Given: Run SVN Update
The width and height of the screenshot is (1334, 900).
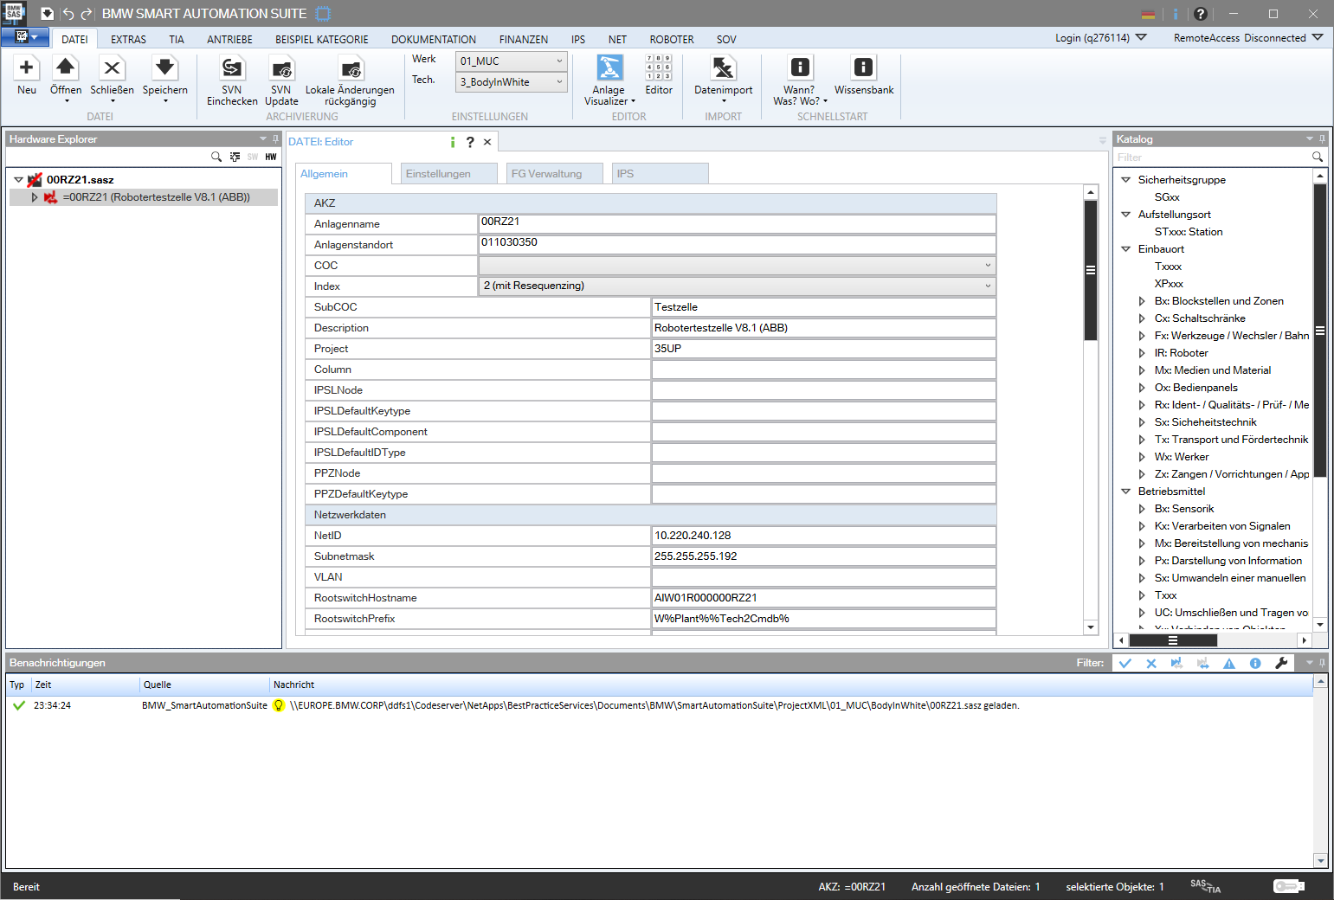Looking at the screenshot, I should tap(281, 80).
